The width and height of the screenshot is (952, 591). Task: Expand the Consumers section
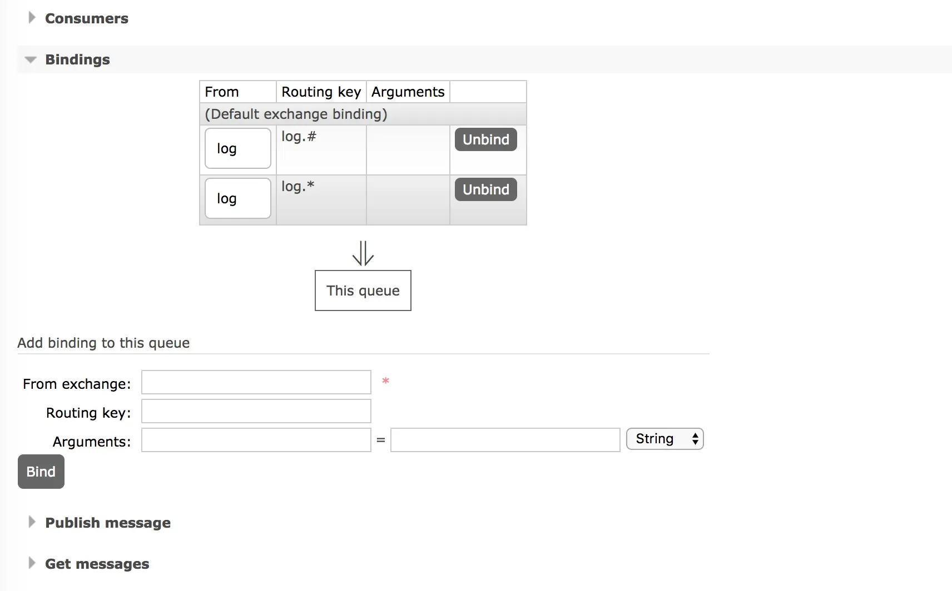click(86, 18)
